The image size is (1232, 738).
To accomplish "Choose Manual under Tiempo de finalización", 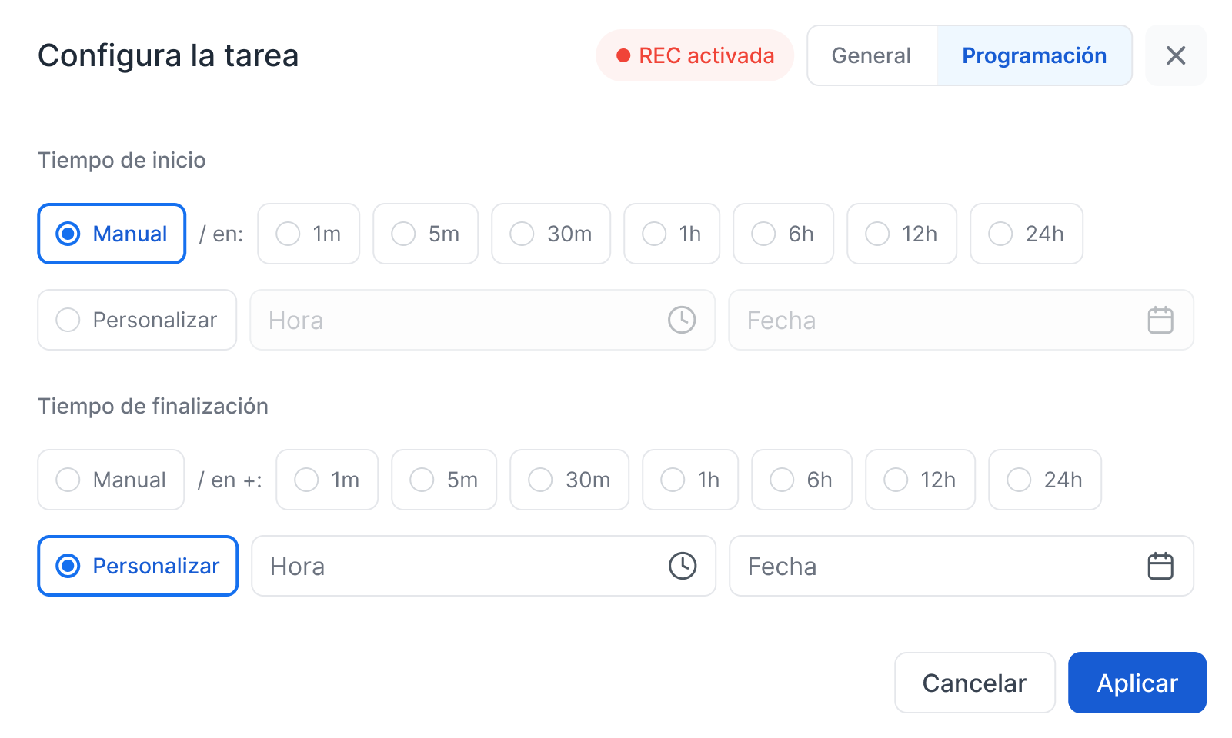I will coord(111,480).
